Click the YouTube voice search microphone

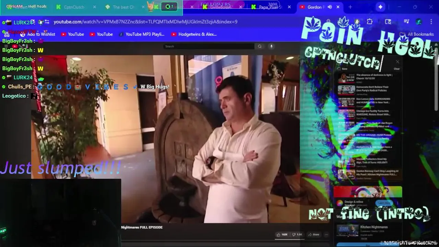271,46
